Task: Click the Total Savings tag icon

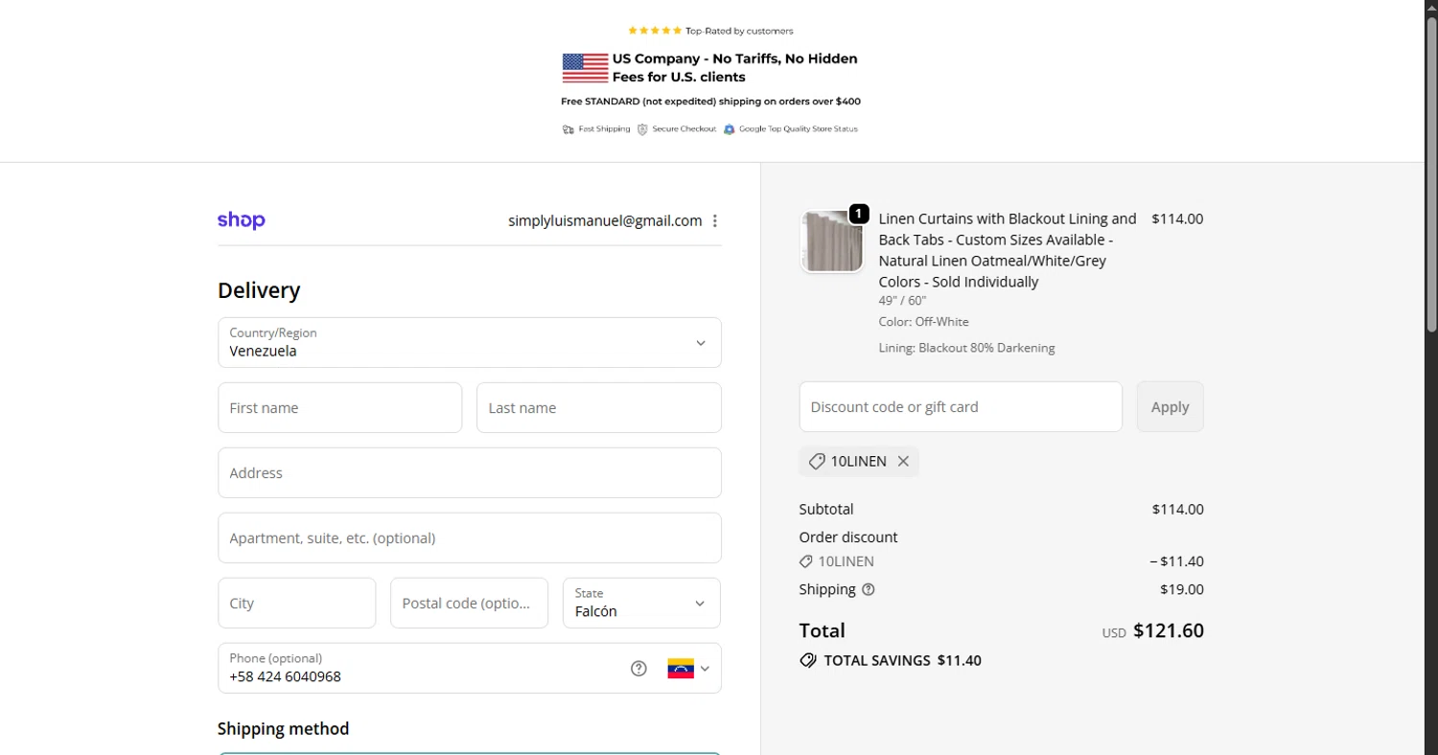Action: [x=808, y=660]
